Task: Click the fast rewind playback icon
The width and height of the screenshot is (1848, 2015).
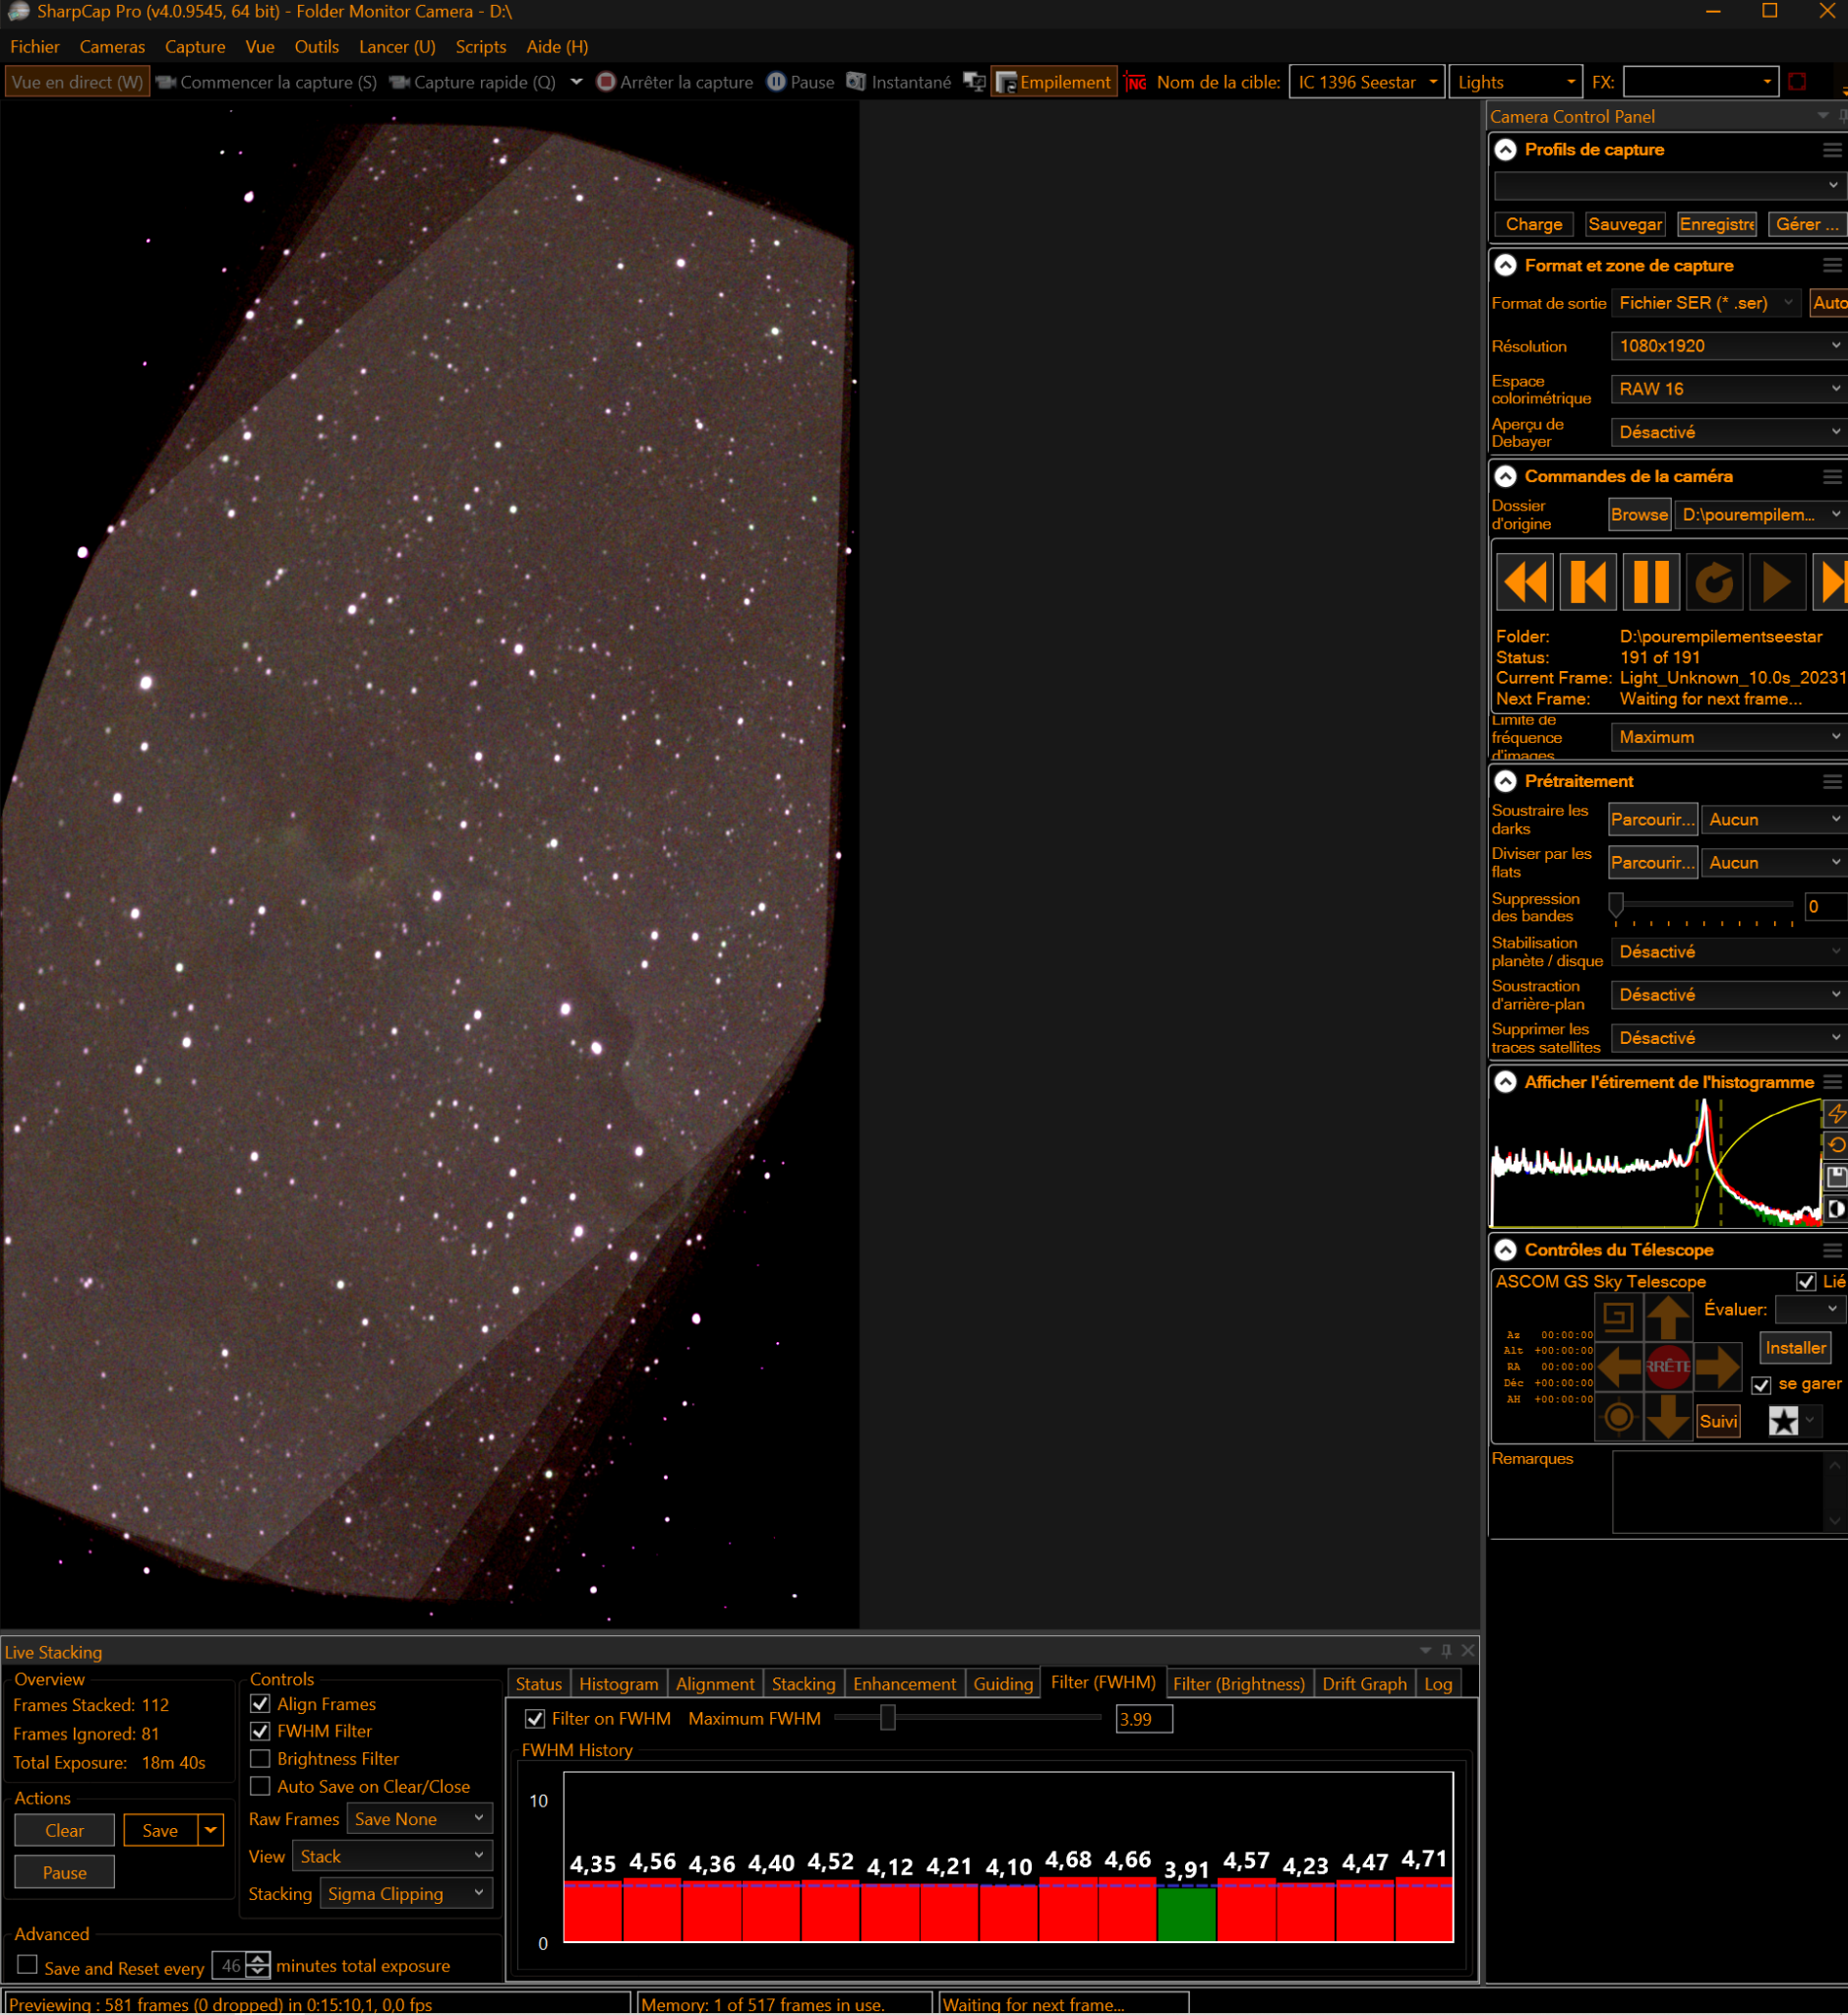Action: coord(1525,581)
